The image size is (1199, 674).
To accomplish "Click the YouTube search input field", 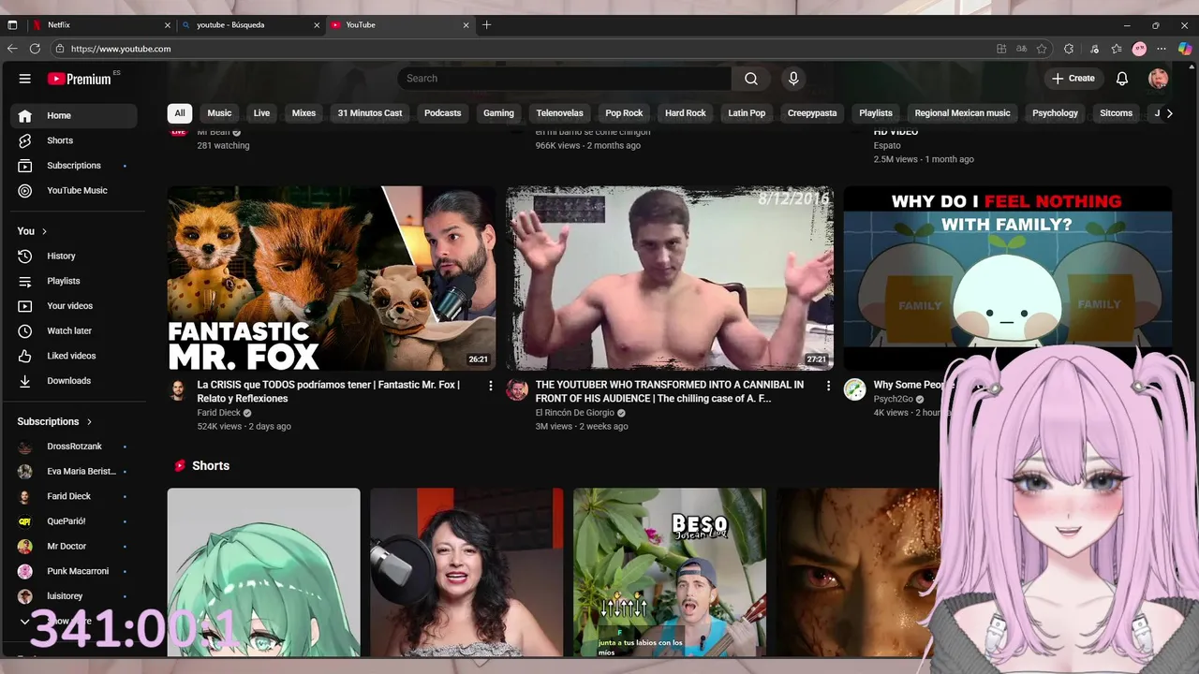I will [565, 79].
